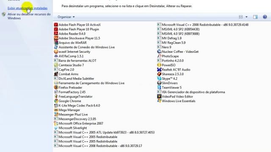
Task: Select VIA Gerenciador de dispositivo de plataforma
Action: click(x=191, y=92)
